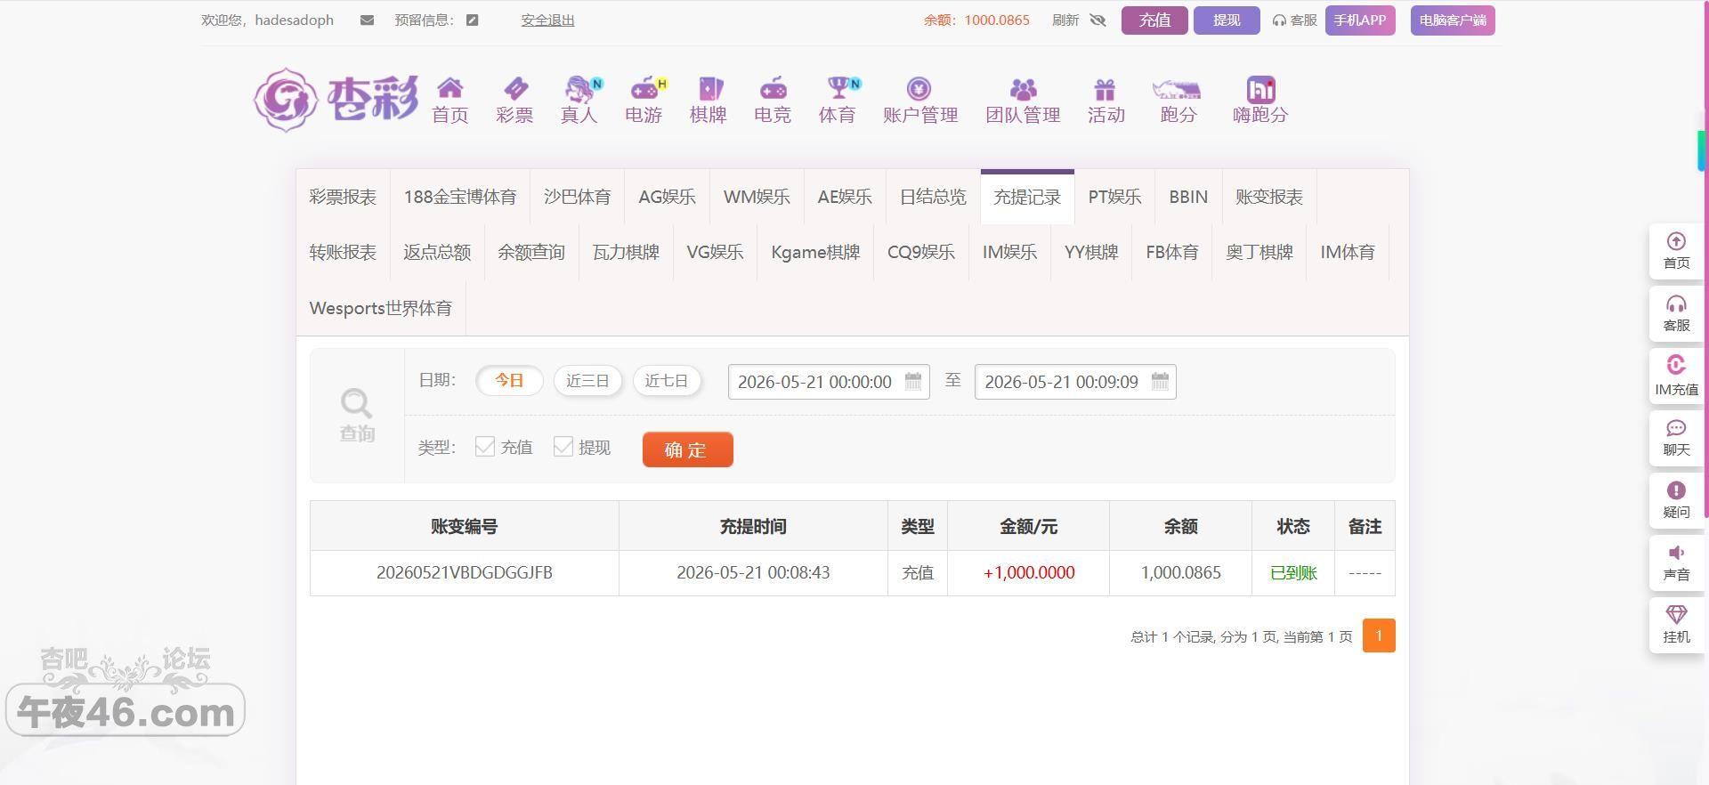The width and height of the screenshot is (1709, 785).
Task: Switch to BBIN tab
Action: (1188, 197)
